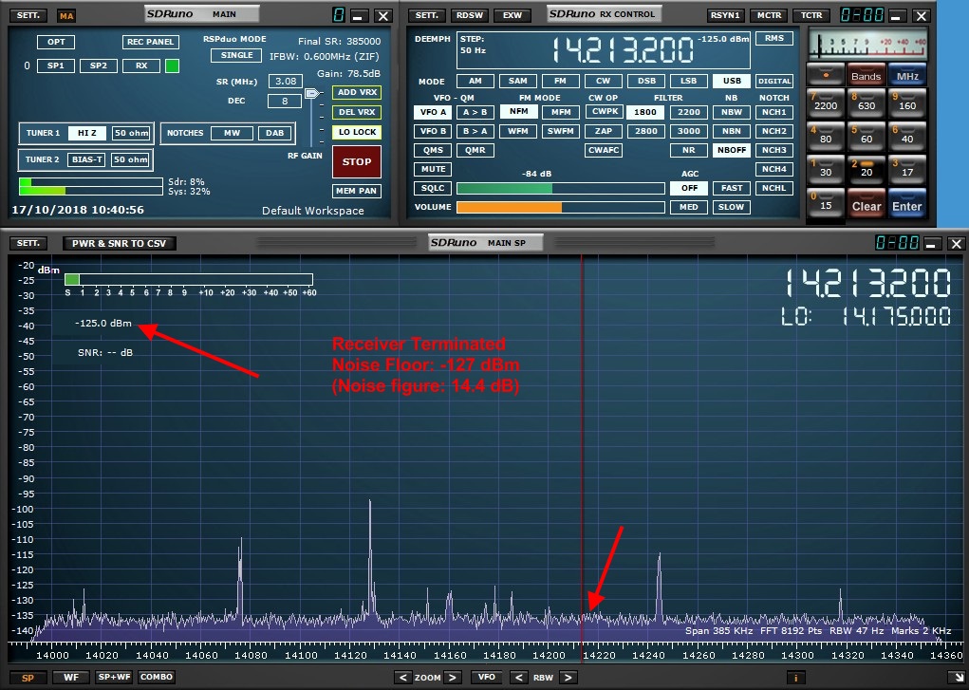Switch to SP spectrum view
The image size is (969, 690).
pos(28,678)
